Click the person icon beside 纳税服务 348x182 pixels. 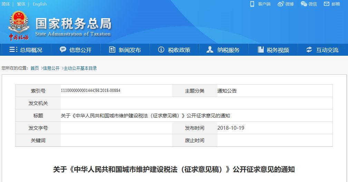(210, 50)
